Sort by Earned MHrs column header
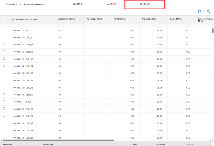The width and height of the screenshot is (214, 146). point(176,19)
